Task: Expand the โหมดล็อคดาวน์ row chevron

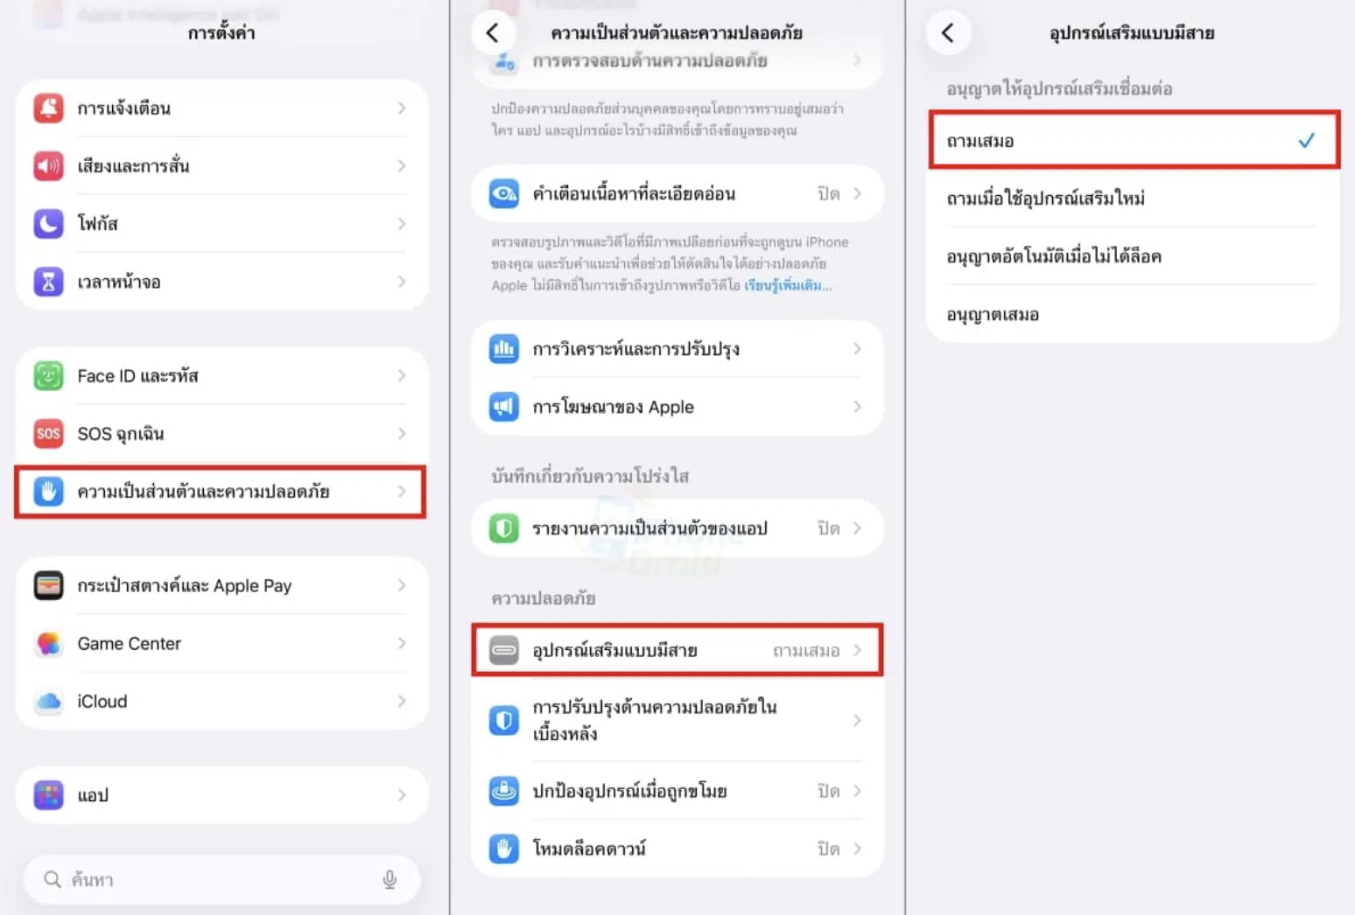Action: click(x=857, y=849)
